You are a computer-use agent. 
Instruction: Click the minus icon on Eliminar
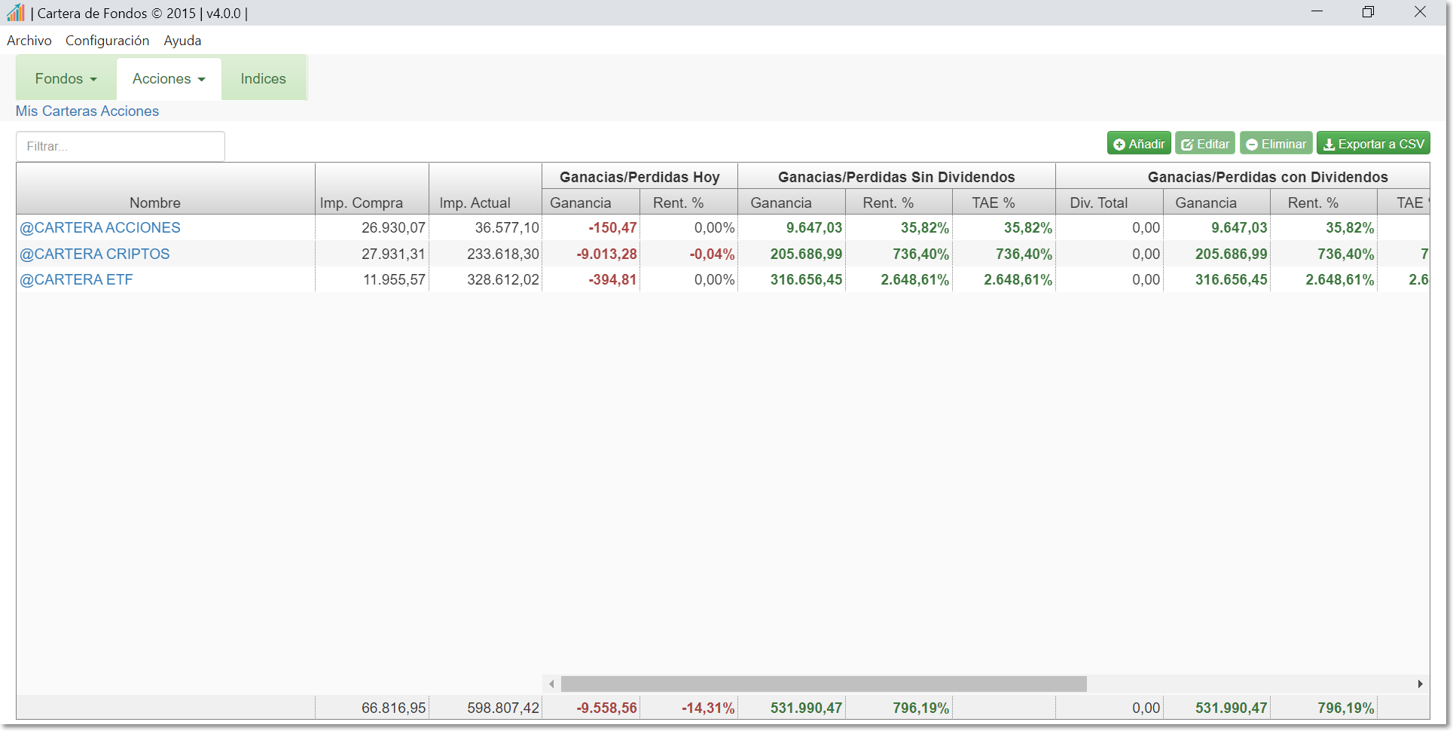[x=1252, y=145]
